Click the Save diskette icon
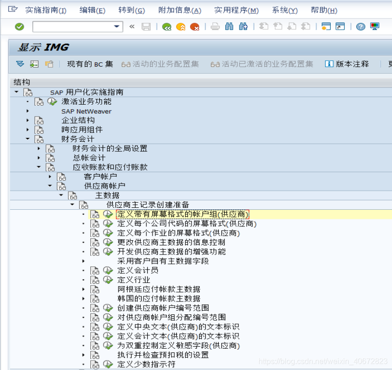 click(146, 27)
